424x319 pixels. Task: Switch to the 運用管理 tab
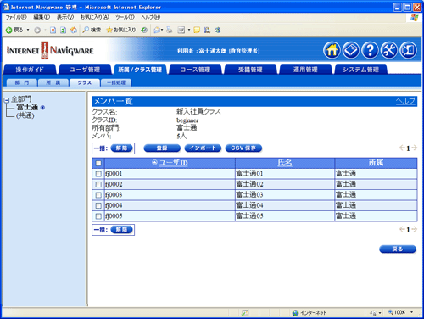coord(305,70)
